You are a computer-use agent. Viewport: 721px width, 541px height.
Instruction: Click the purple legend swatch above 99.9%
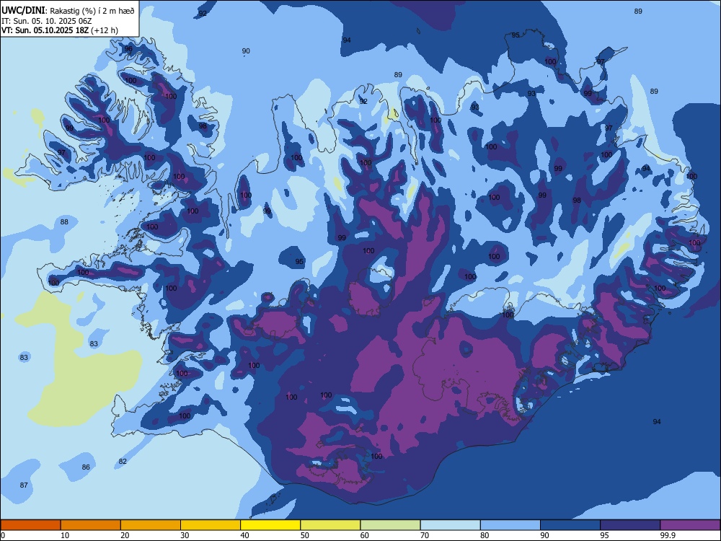click(690, 525)
